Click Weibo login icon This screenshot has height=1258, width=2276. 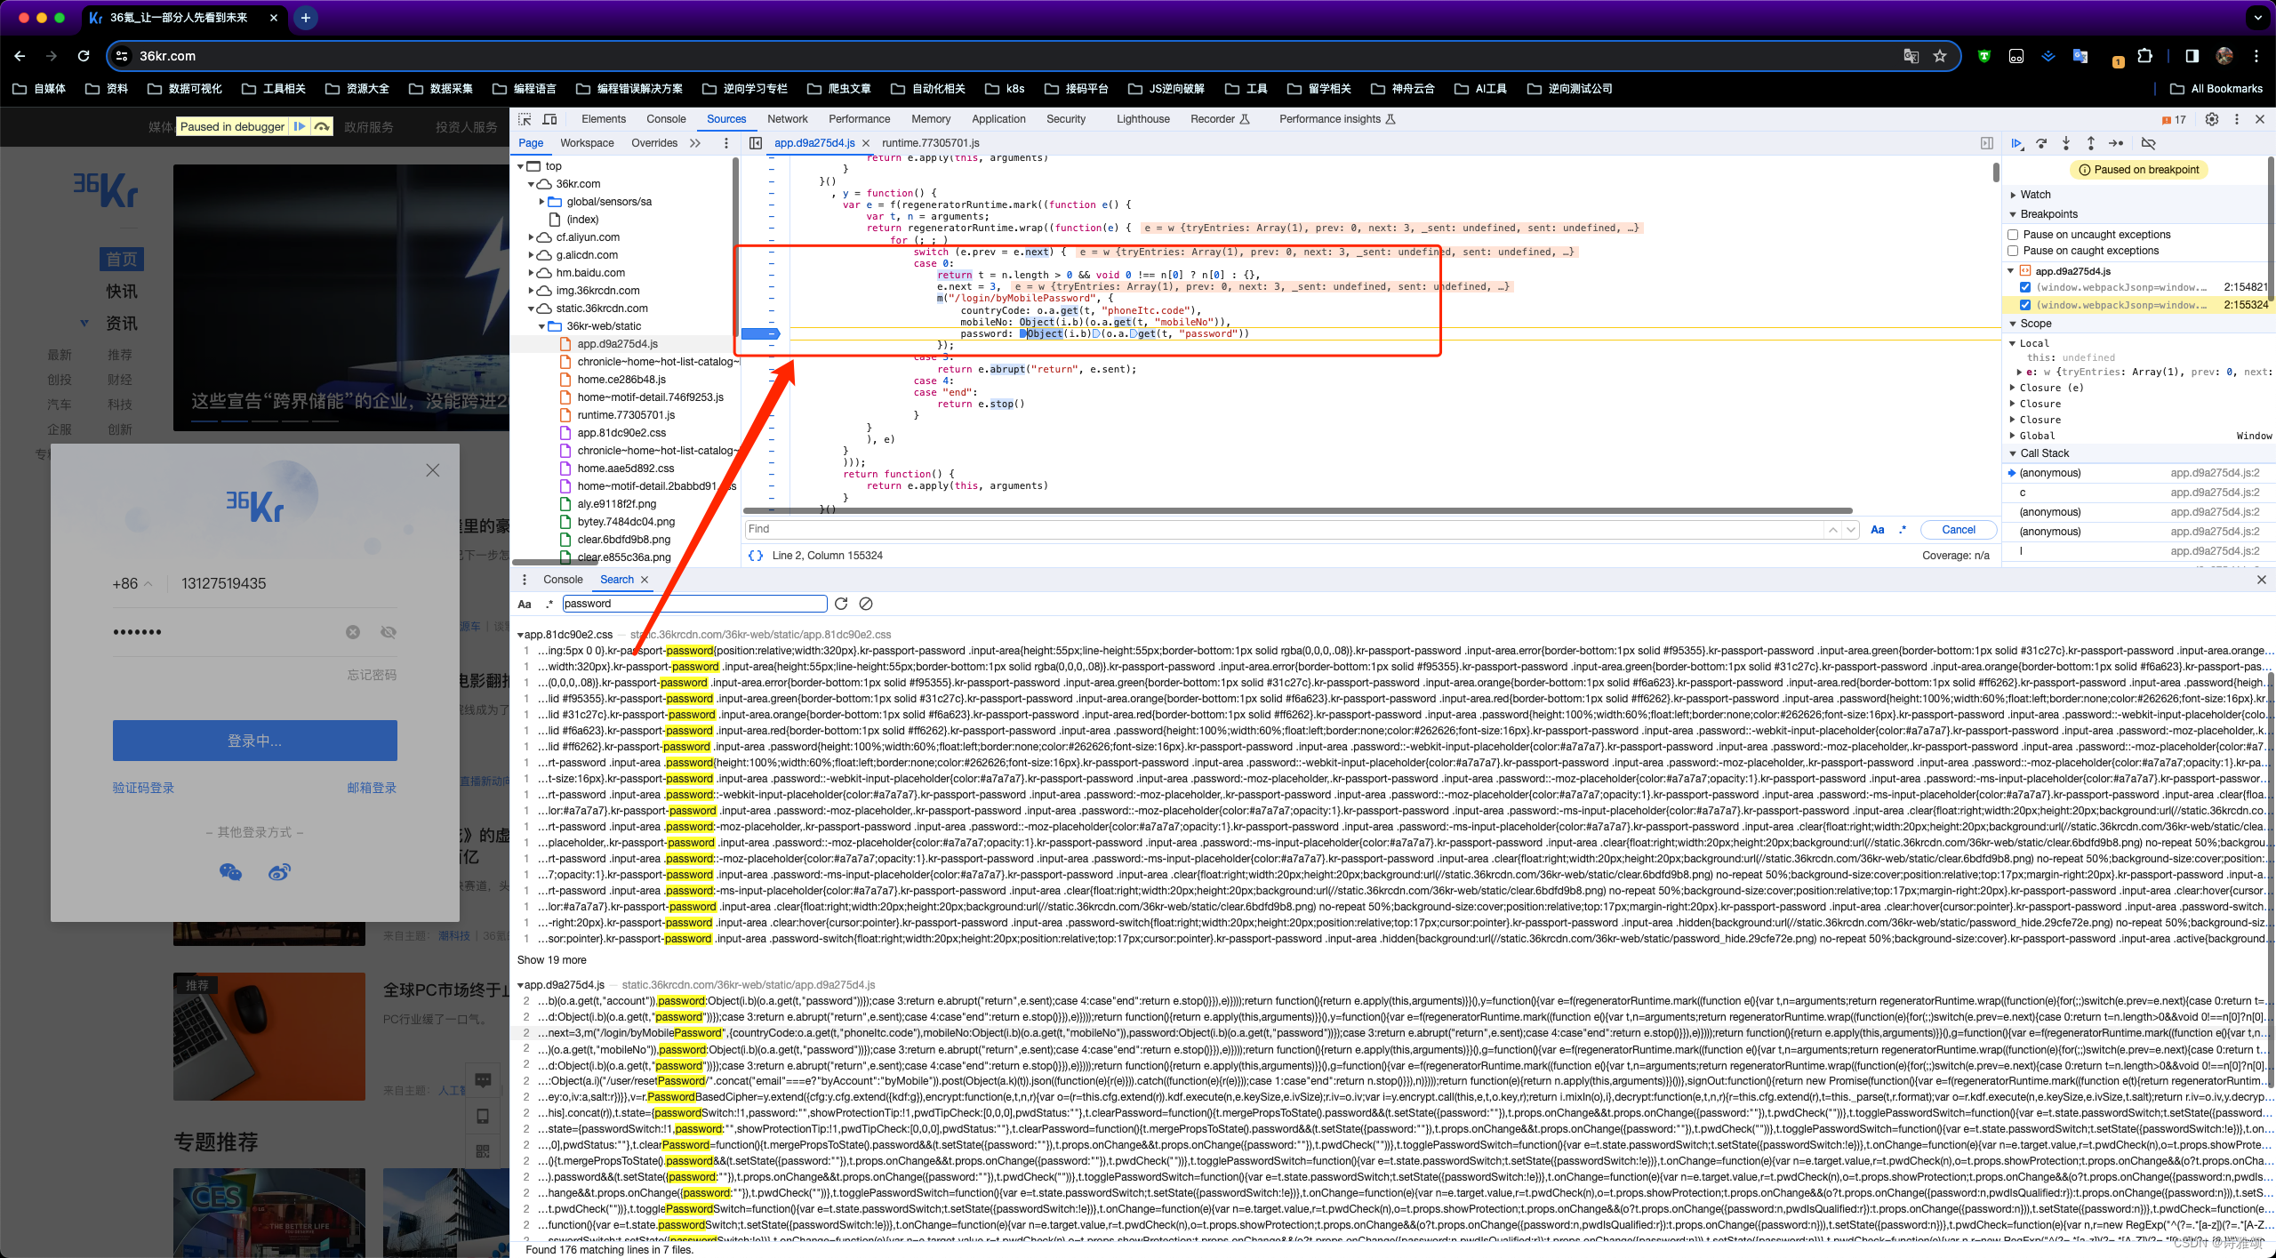coord(279,872)
